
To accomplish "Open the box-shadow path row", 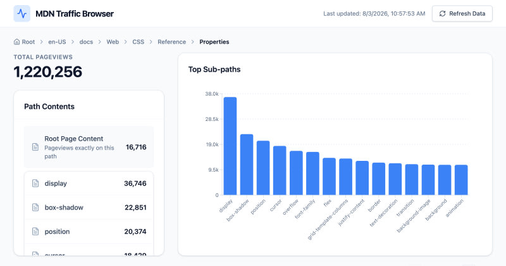I will pos(89,208).
